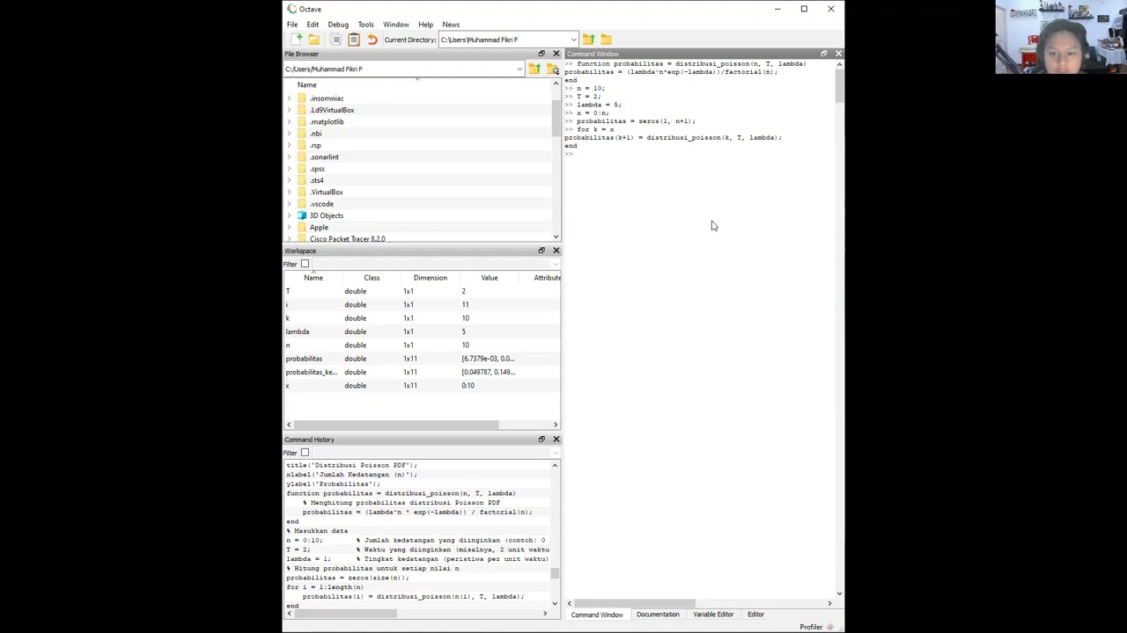Expand the .matplotlib folder
The width and height of the screenshot is (1127, 633).
coord(289,122)
